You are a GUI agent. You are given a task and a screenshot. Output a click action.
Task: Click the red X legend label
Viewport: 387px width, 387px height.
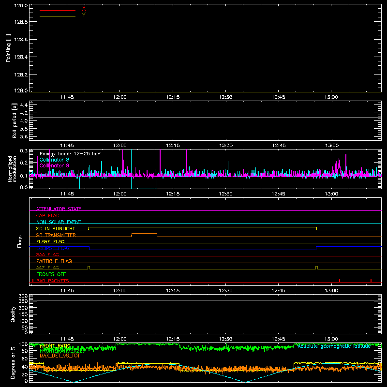[84, 9]
